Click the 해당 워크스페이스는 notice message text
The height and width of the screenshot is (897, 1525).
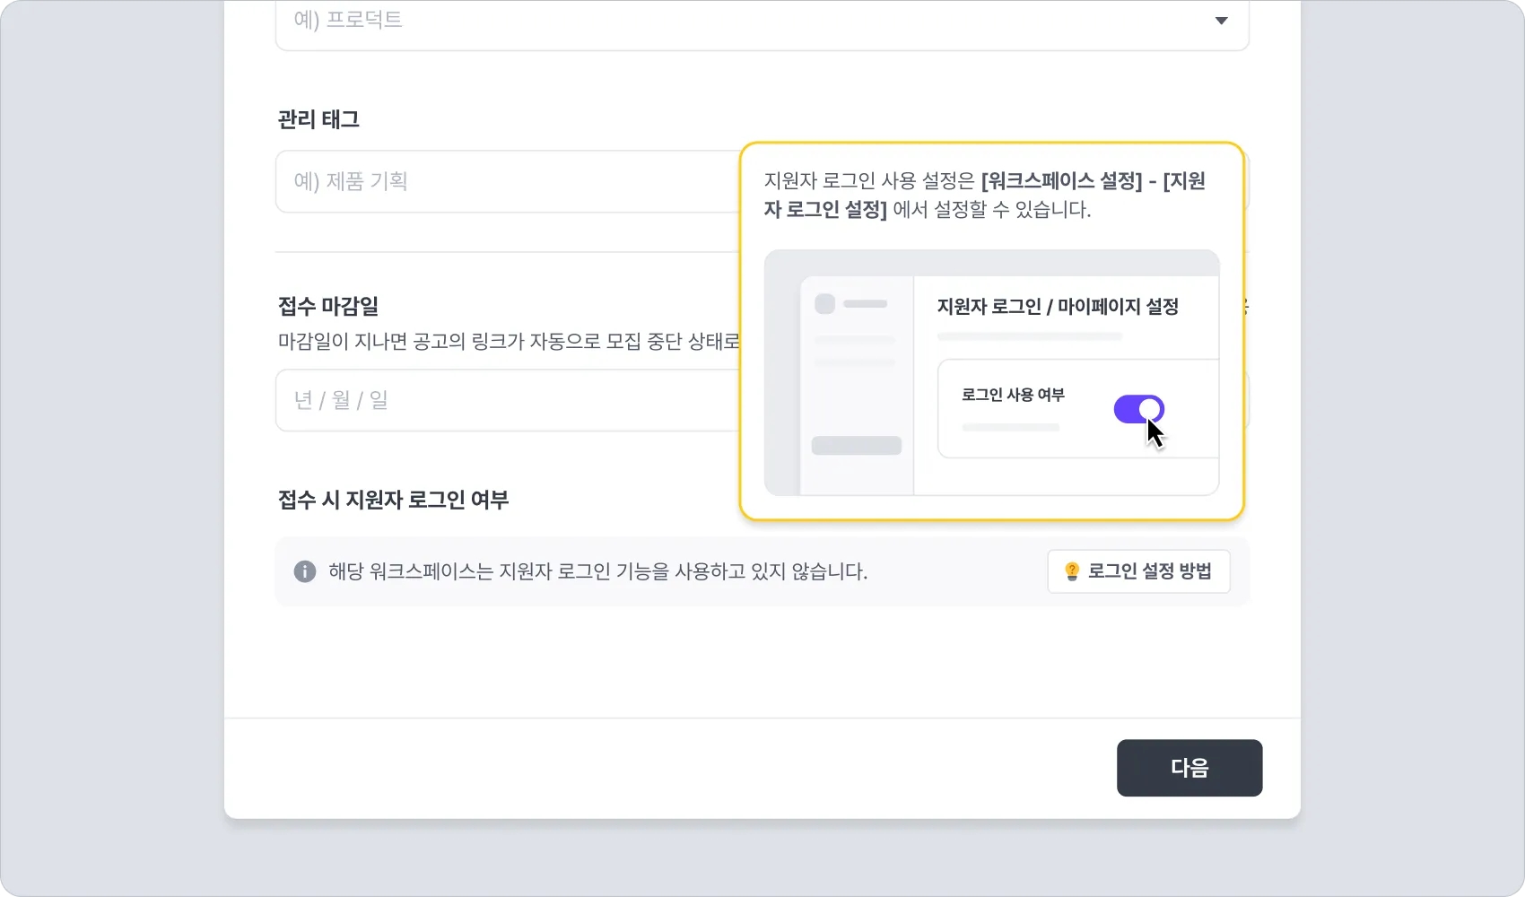coord(597,571)
